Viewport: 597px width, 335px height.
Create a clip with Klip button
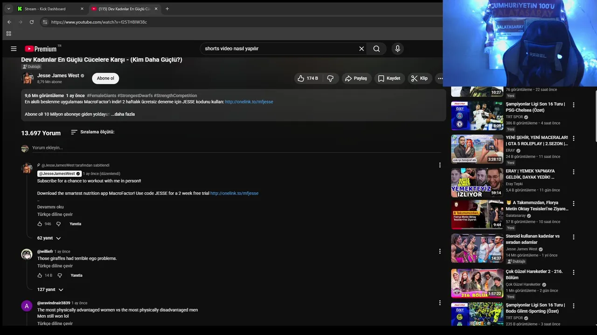tap(419, 78)
